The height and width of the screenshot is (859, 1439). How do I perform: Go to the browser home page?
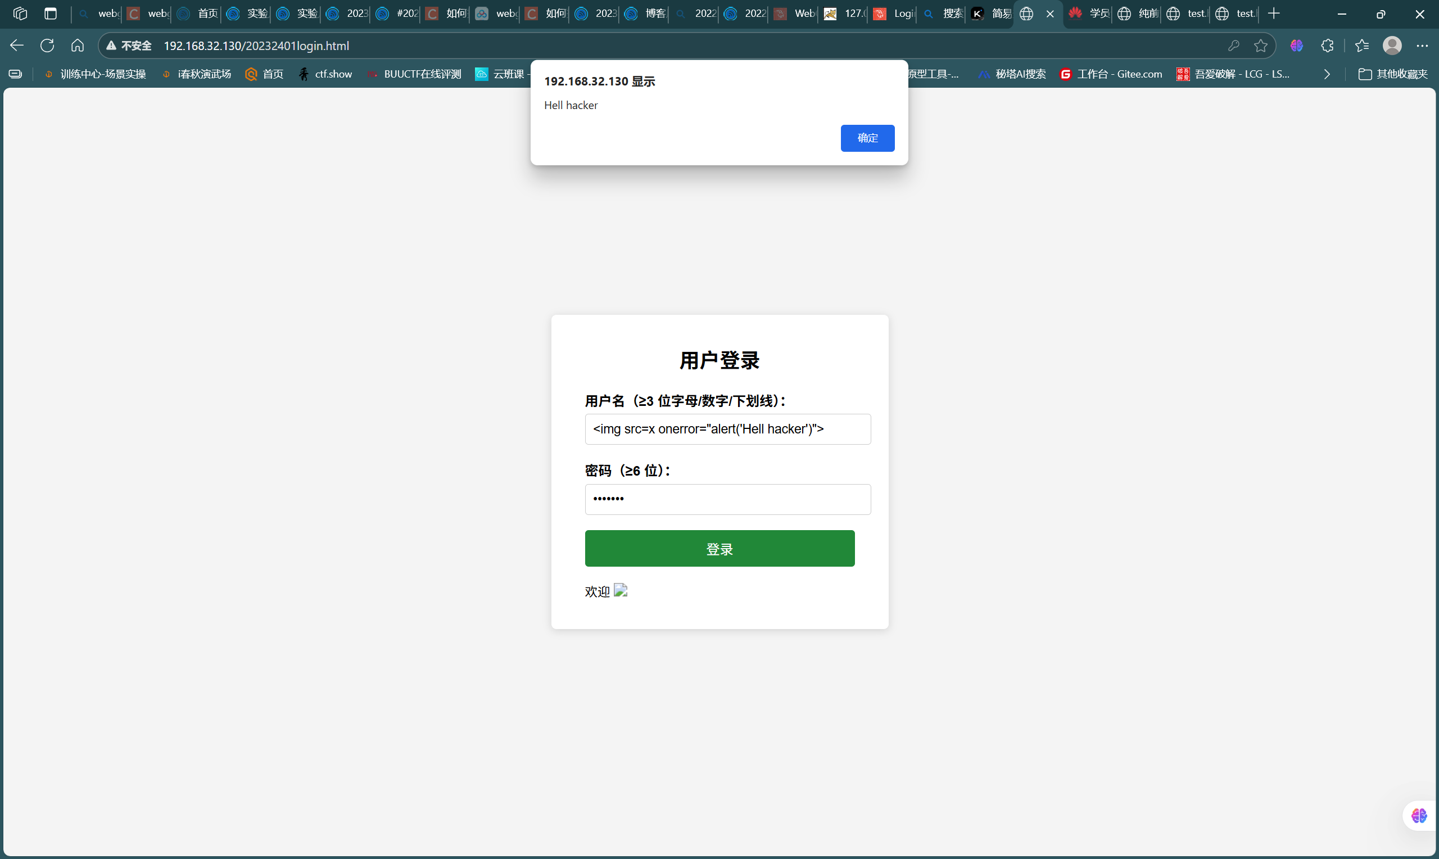tap(78, 46)
